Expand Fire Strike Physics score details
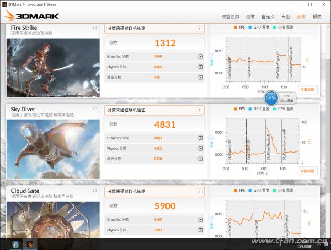331x250 pixels. coord(201,67)
